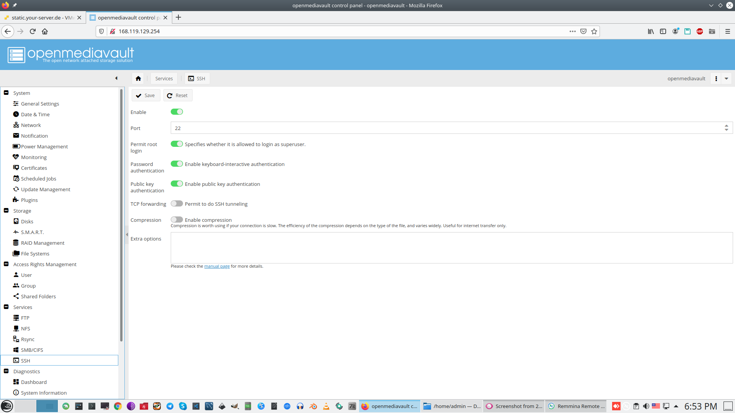Click in the Extra options text area
The width and height of the screenshot is (735, 413).
coord(451,248)
